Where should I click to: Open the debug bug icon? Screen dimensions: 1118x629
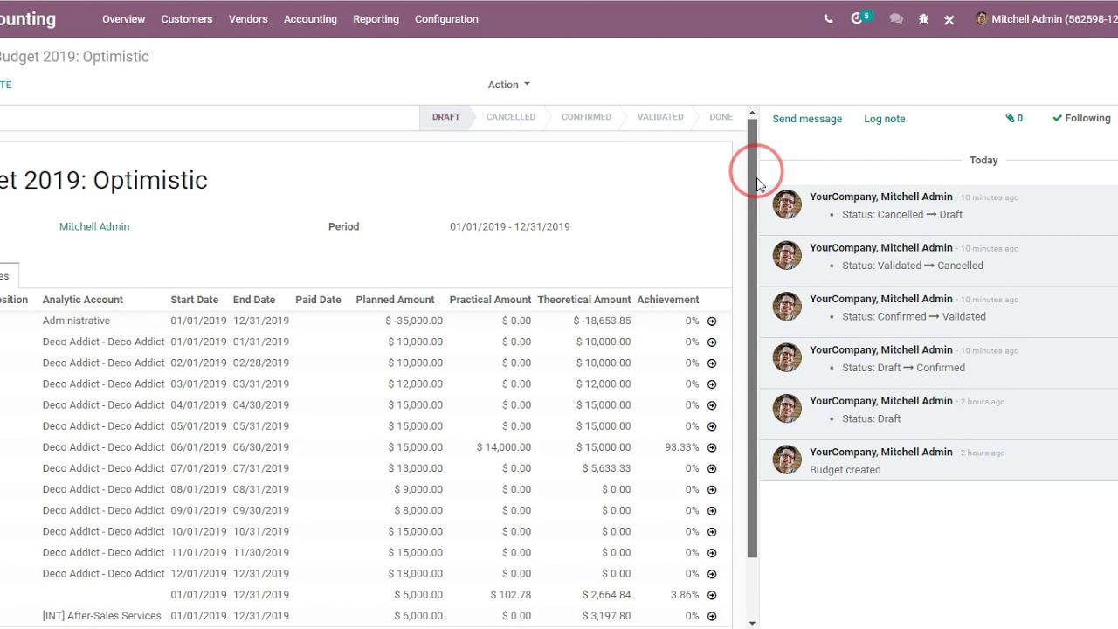(923, 18)
